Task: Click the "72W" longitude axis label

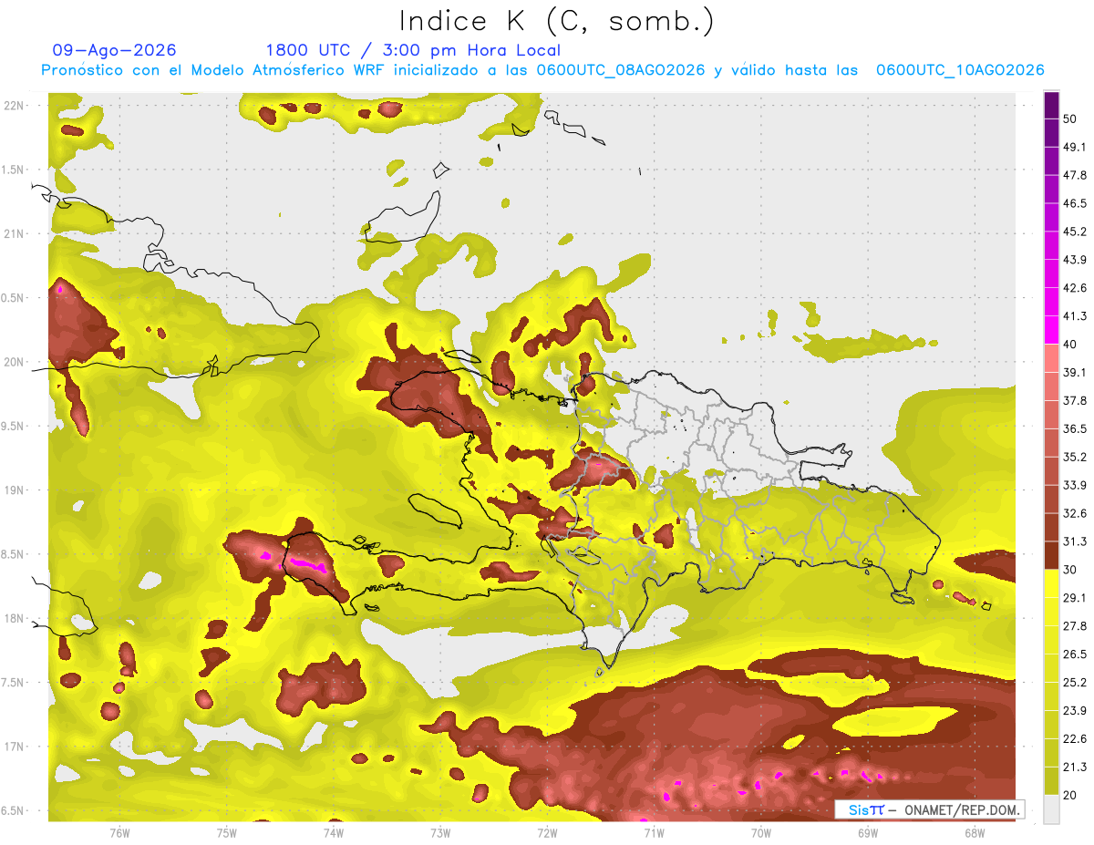Action: tap(547, 833)
